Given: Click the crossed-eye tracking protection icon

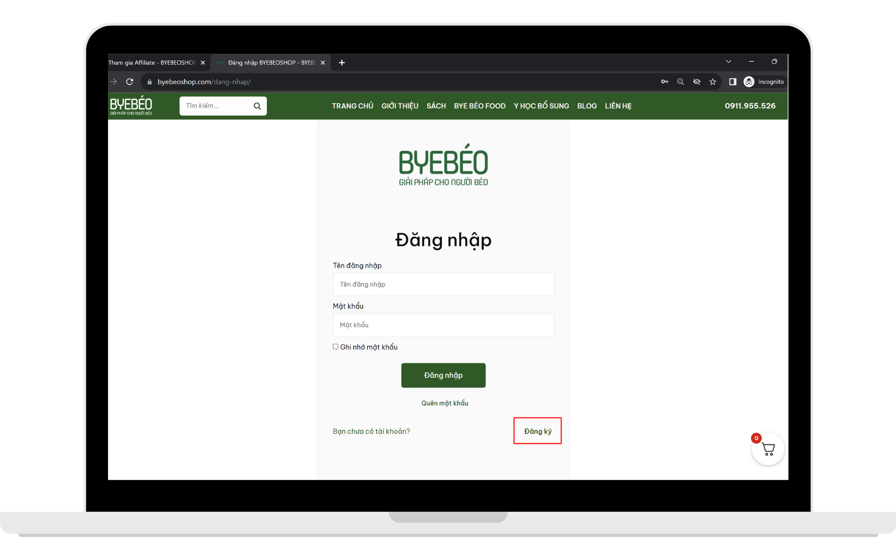Looking at the screenshot, I should 697,82.
